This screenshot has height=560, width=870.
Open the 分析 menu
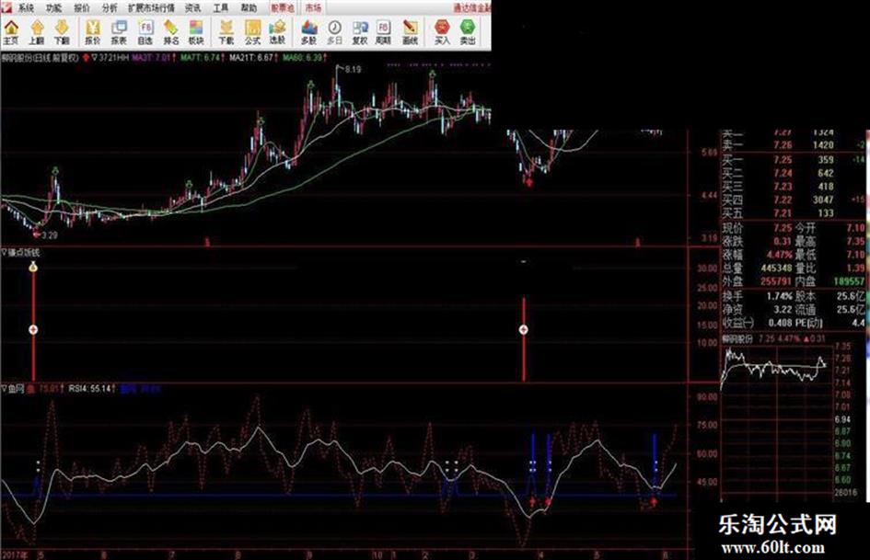pos(110,7)
